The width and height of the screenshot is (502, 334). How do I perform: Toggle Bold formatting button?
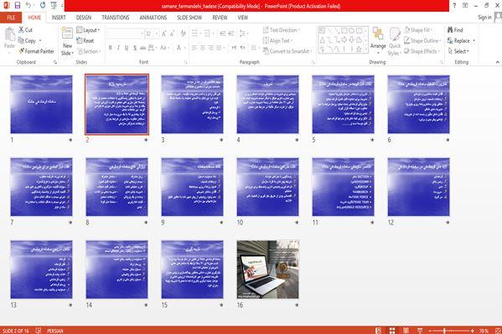(110, 48)
